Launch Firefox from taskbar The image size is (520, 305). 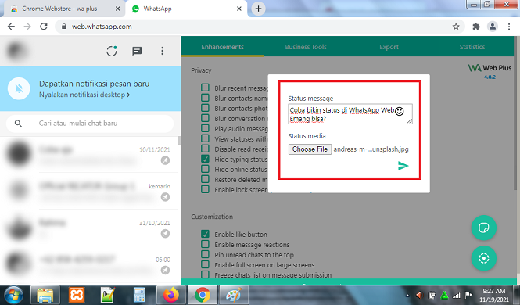171,295
